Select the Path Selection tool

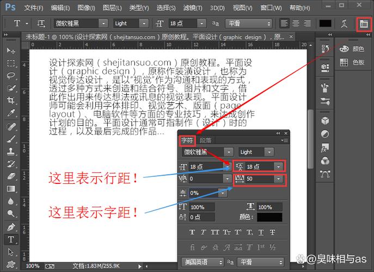point(11,252)
